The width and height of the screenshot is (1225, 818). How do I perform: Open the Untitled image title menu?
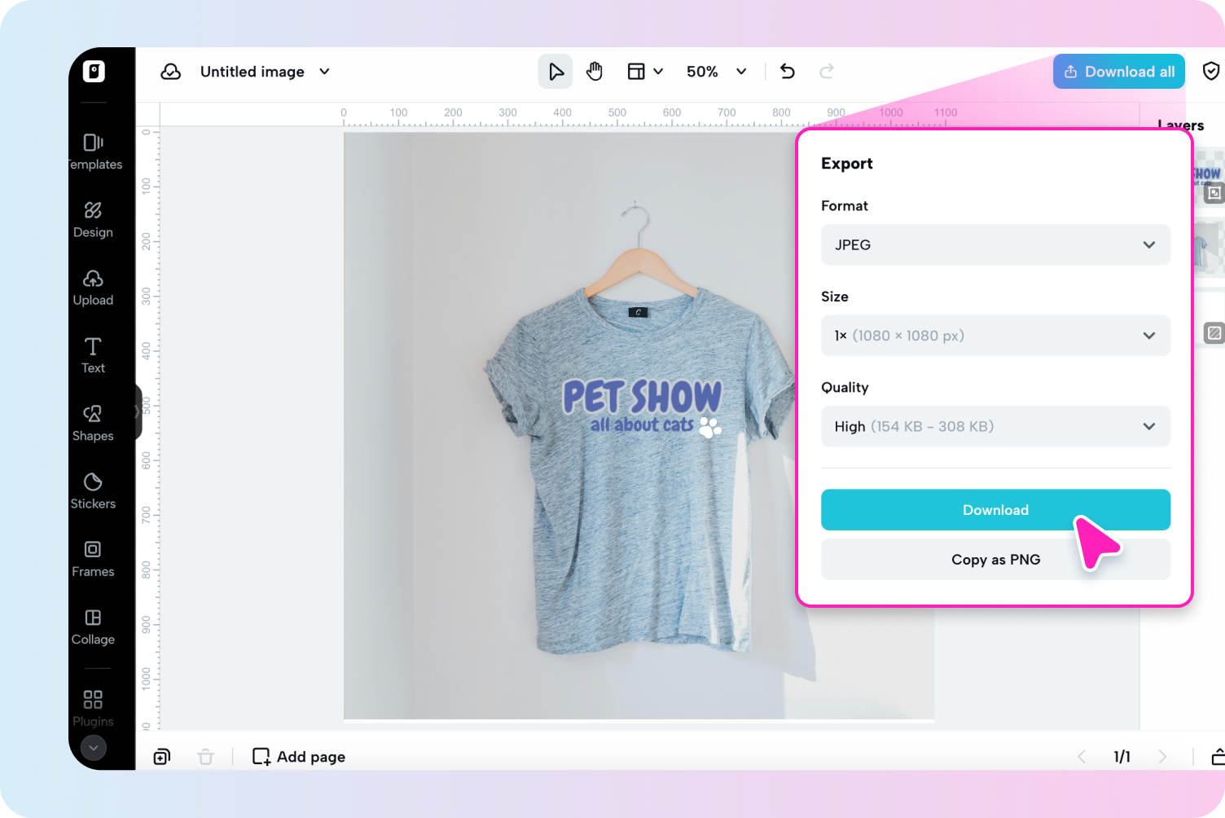[x=265, y=72]
